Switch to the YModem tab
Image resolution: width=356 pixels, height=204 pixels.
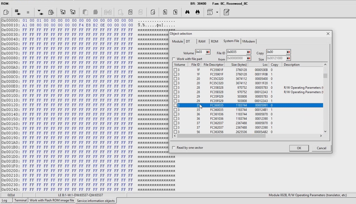[x=248, y=41]
